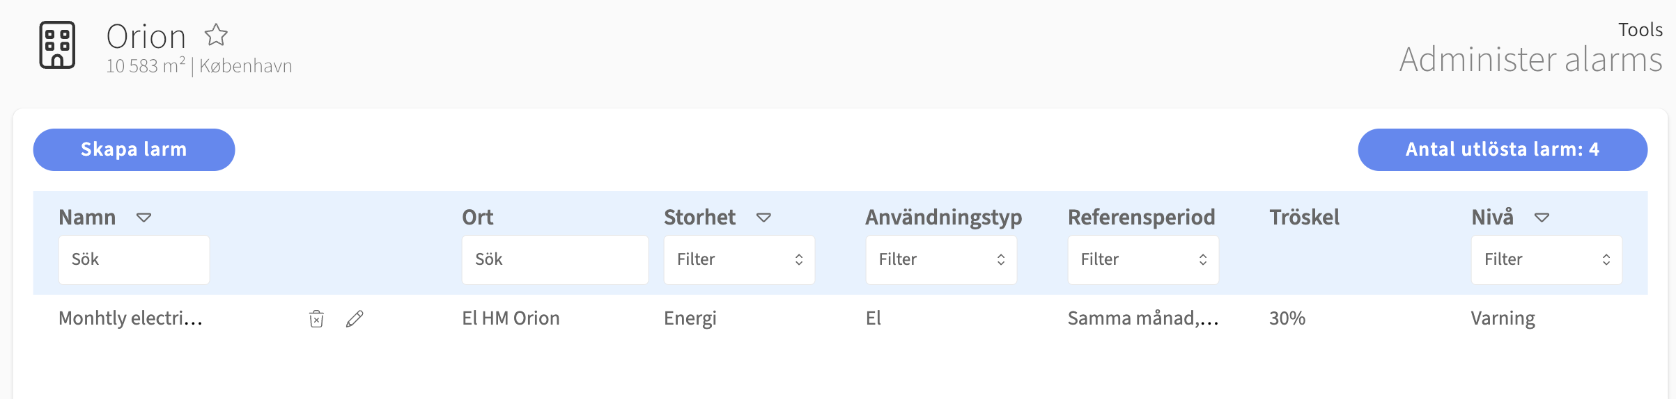Click the Tools breadcrumb label
This screenshot has height=399, width=1676.
click(1640, 30)
